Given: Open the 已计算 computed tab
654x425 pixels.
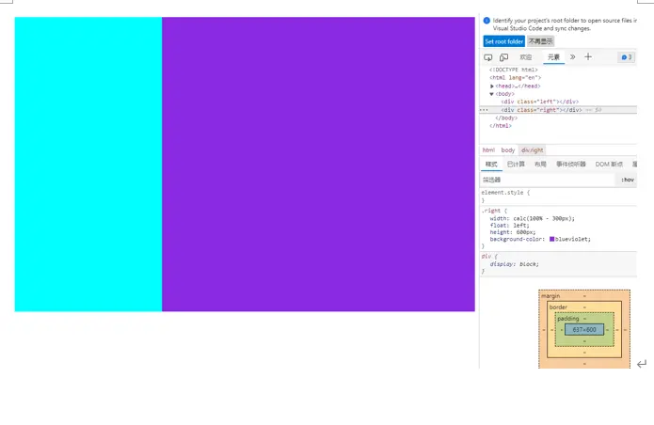Looking at the screenshot, I should (x=516, y=165).
